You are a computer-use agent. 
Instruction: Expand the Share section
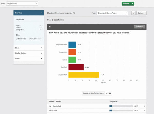point(28,59)
